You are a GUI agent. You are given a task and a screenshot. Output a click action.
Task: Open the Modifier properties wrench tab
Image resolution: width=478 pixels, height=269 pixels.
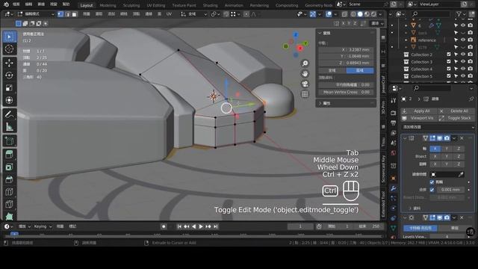point(394,188)
